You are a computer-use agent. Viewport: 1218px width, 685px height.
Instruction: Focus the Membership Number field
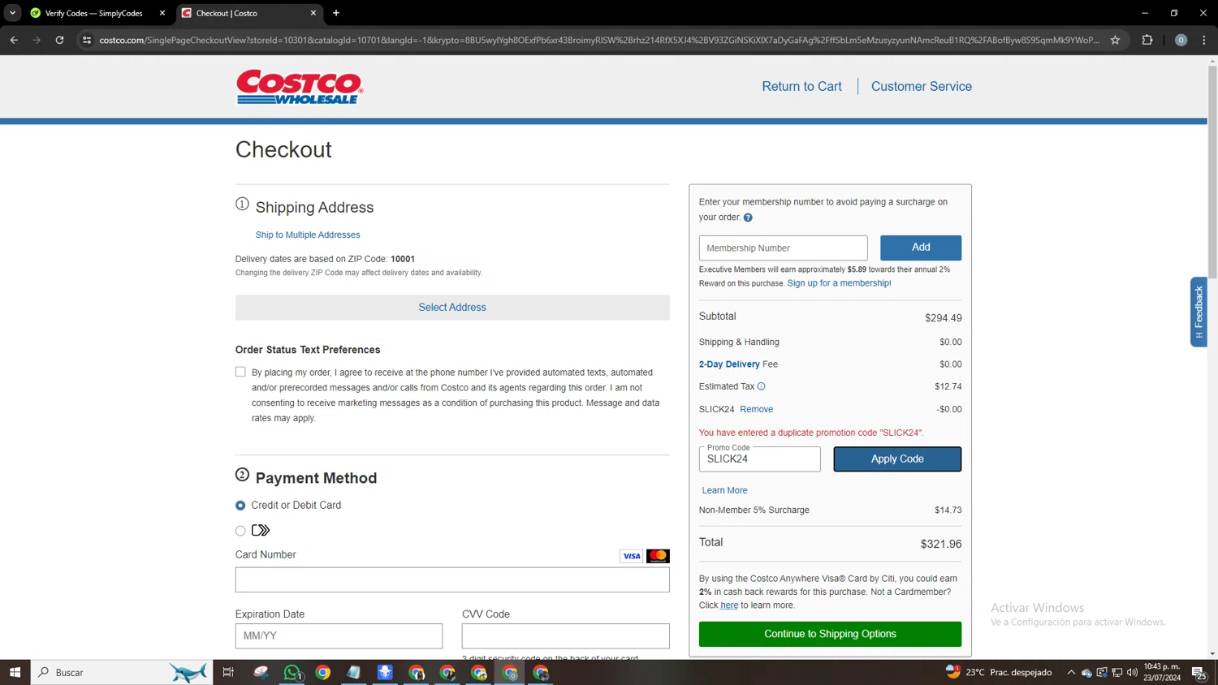point(783,248)
